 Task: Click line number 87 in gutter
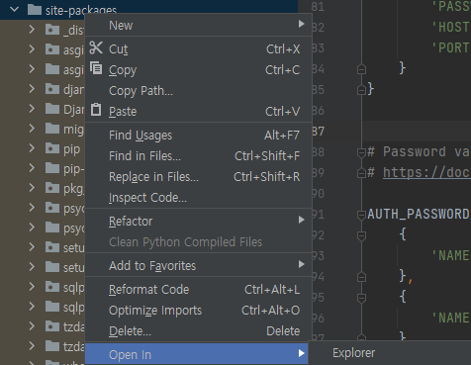click(319, 132)
